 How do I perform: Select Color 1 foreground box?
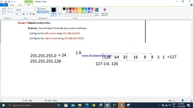(54, 12)
